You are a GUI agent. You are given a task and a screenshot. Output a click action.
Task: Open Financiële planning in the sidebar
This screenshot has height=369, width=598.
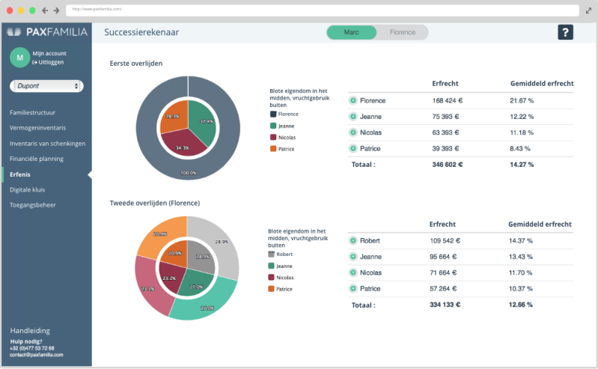point(37,159)
